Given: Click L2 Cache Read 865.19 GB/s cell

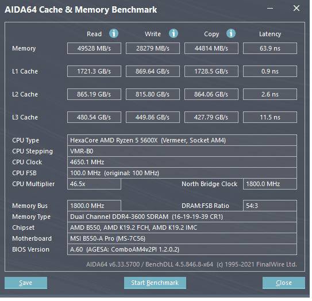Looking at the screenshot, I should (x=94, y=94).
